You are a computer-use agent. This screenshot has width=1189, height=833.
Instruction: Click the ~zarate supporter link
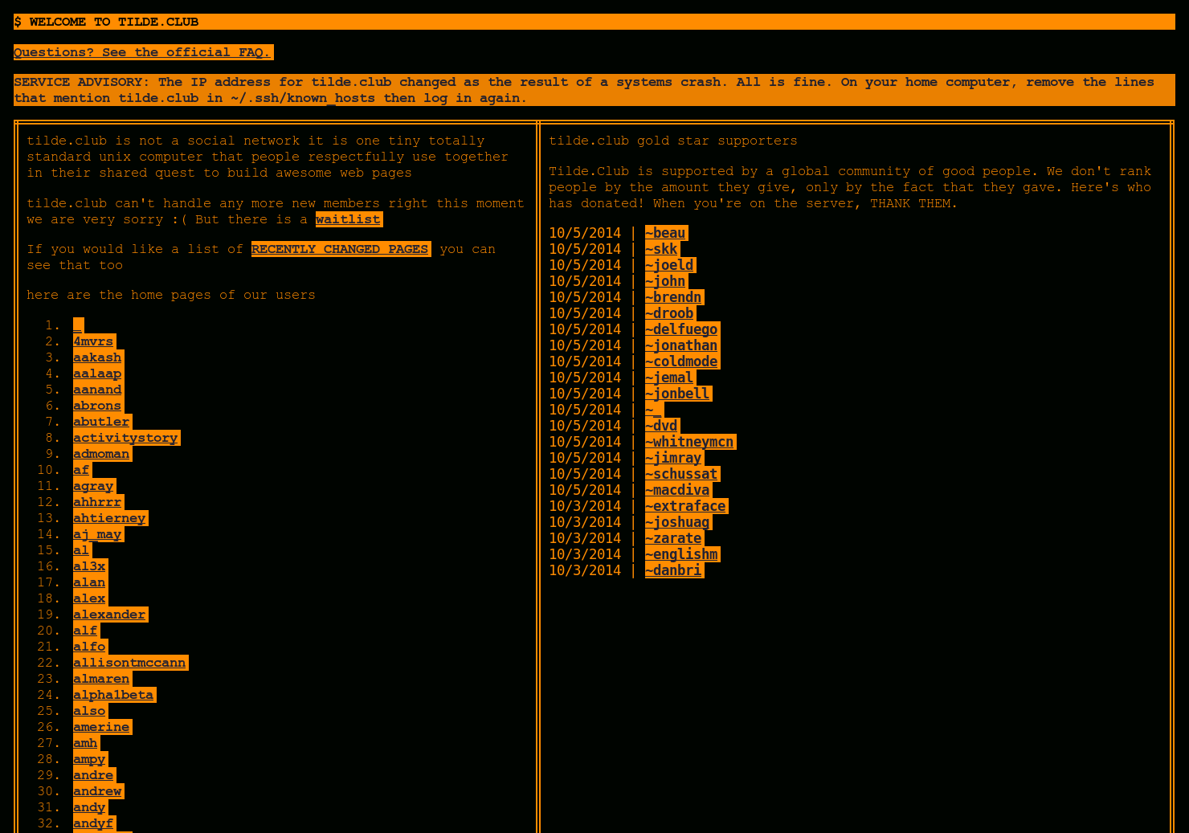(x=673, y=538)
